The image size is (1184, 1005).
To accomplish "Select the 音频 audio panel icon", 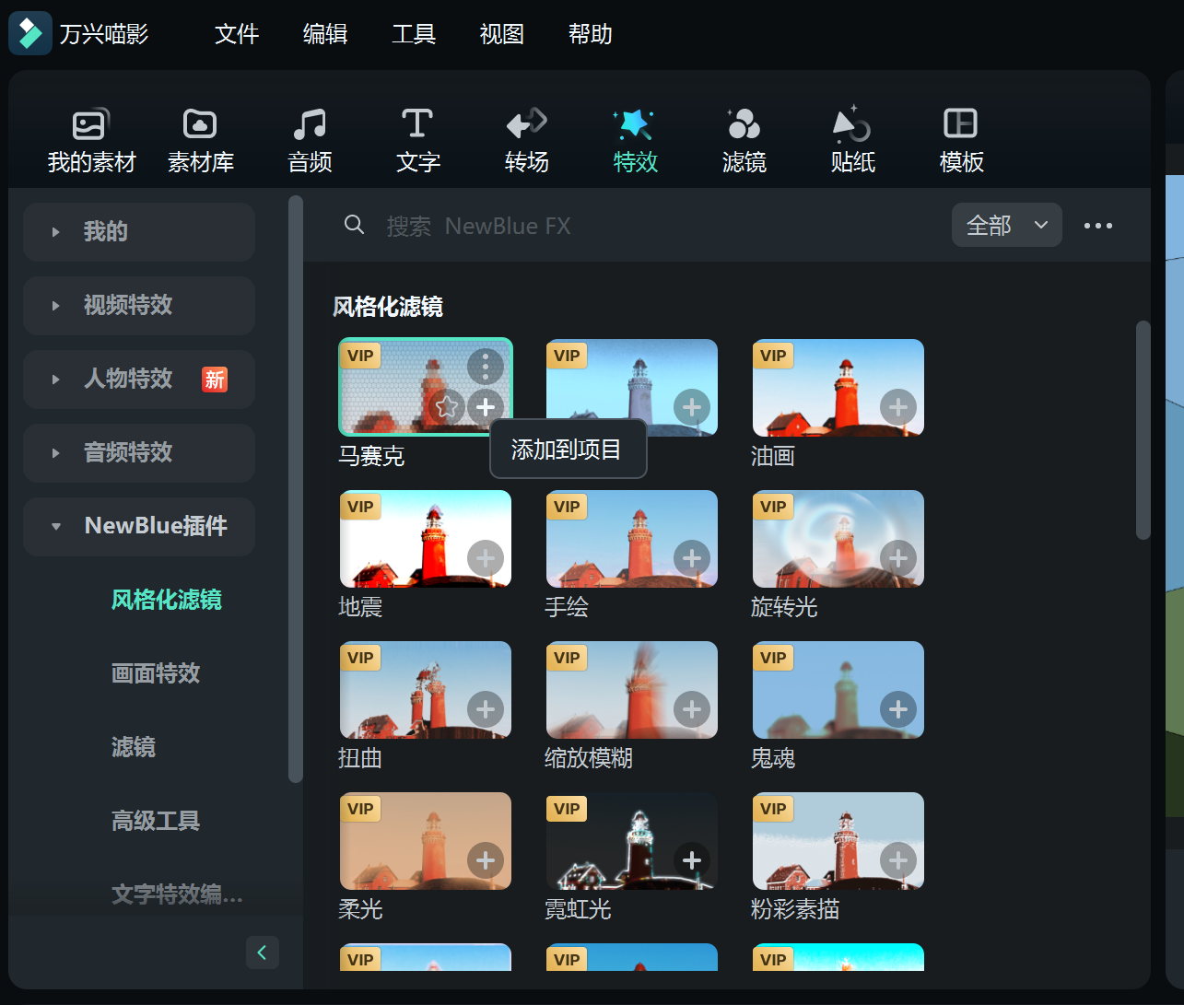I will pyautogui.click(x=310, y=138).
